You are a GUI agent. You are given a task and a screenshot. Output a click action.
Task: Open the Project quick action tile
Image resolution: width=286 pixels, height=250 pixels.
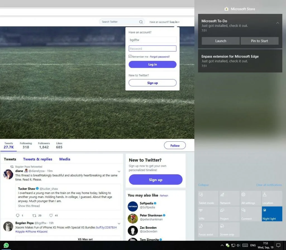click(x=229, y=214)
